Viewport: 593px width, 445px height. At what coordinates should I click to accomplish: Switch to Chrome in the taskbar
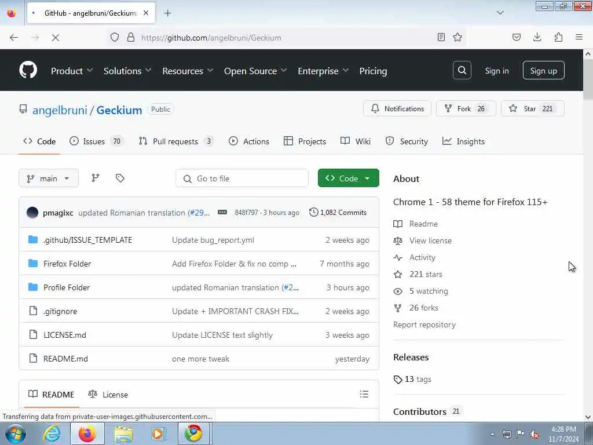click(x=193, y=433)
